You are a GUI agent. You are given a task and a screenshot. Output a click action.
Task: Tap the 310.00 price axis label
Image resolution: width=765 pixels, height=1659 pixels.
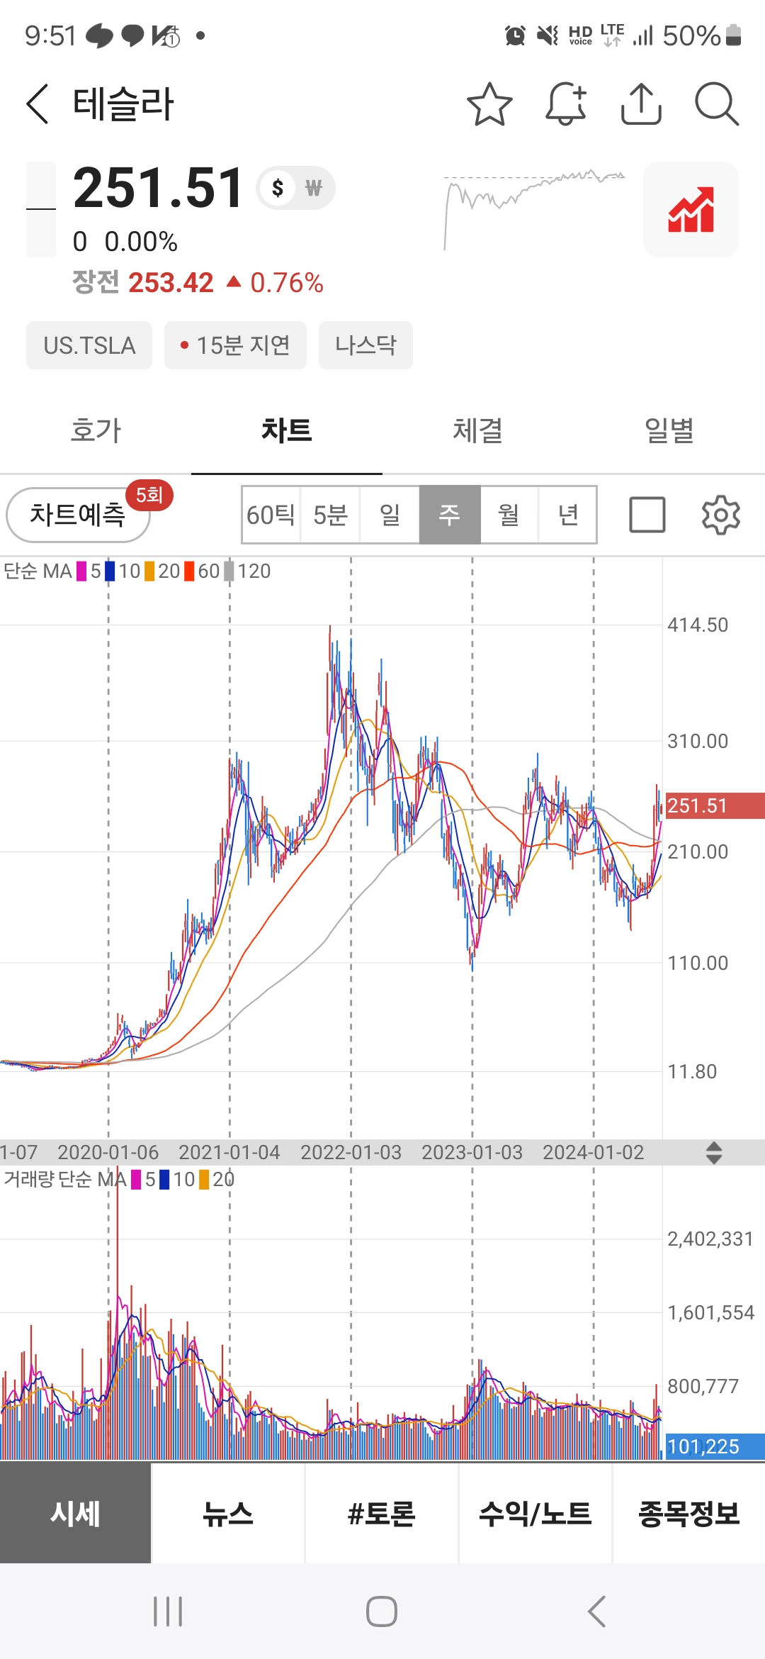coord(698,742)
